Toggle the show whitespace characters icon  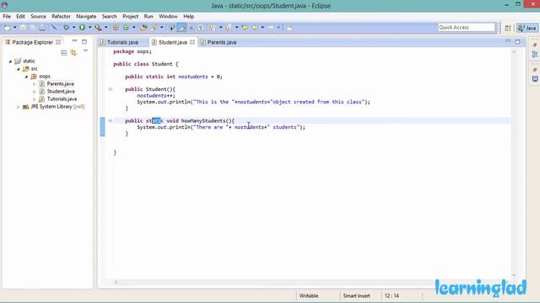201,28
